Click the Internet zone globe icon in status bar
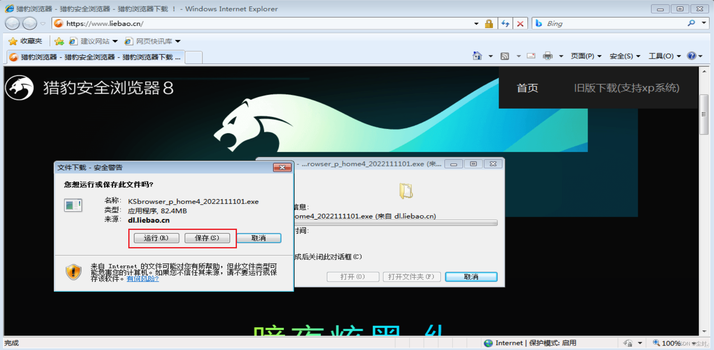This screenshot has height=350, width=714. point(488,343)
